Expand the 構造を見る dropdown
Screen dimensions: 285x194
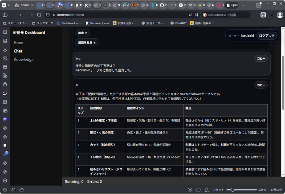pos(86,43)
